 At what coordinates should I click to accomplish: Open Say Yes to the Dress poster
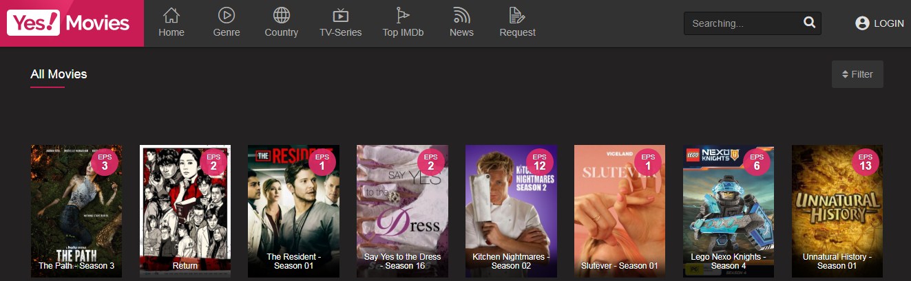coord(402,211)
